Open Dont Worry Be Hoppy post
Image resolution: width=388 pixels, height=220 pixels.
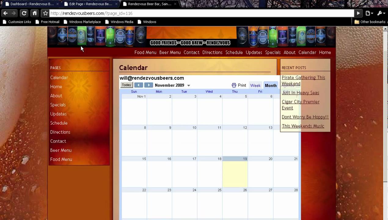pos(305,117)
